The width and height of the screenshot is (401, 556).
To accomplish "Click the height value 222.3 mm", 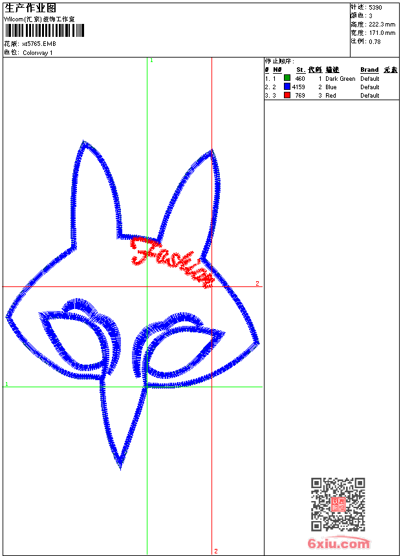I will click(x=382, y=25).
